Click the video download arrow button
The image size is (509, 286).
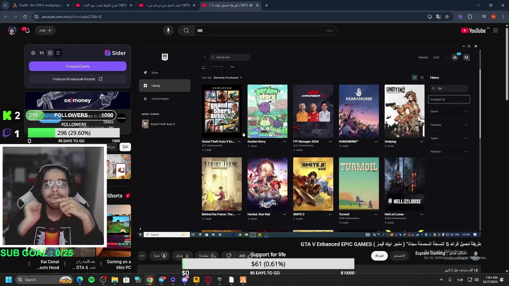(x=183, y=256)
